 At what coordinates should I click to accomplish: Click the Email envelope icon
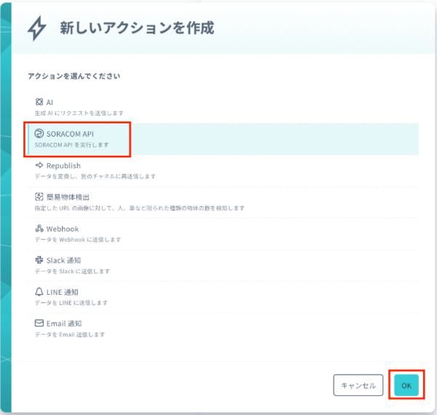pos(39,323)
